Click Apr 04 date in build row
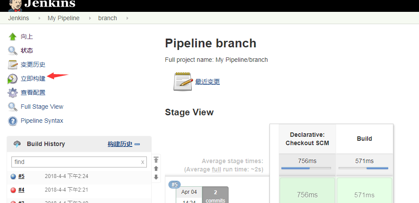 click(x=189, y=192)
